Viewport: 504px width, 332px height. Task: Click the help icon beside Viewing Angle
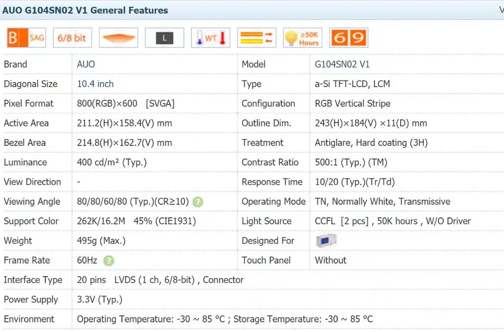(x=198, y=202)
